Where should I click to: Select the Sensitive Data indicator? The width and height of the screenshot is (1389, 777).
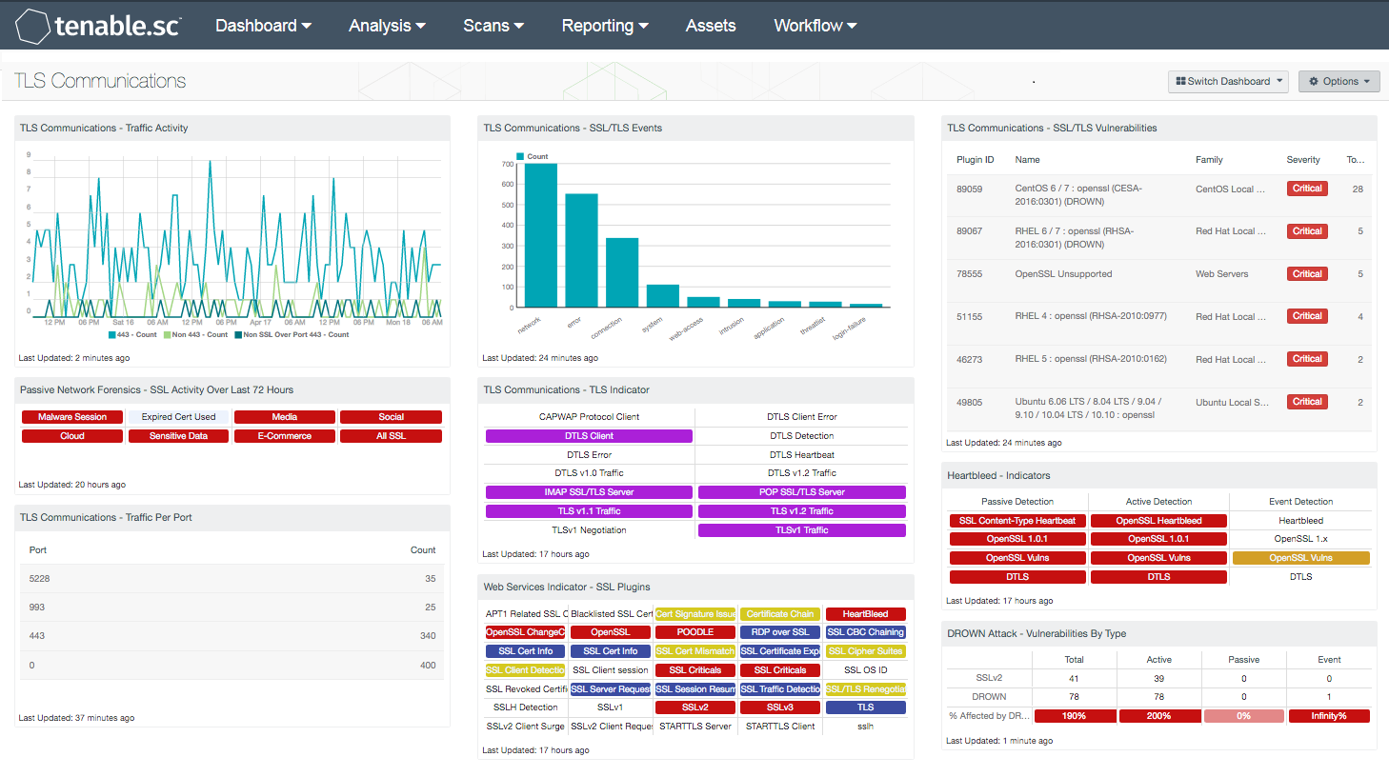tap(178, 436)
